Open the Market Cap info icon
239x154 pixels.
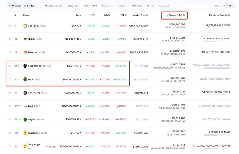147,15
